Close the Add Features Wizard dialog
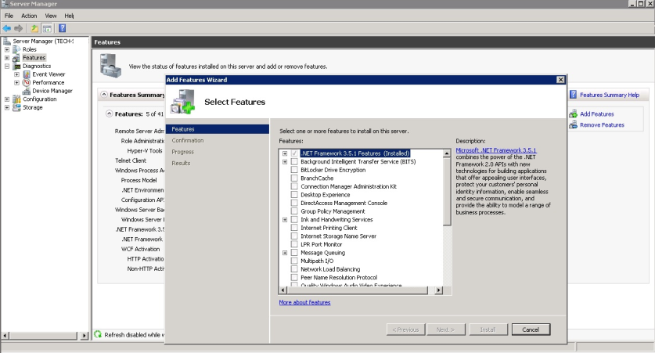 click(560, 79)
